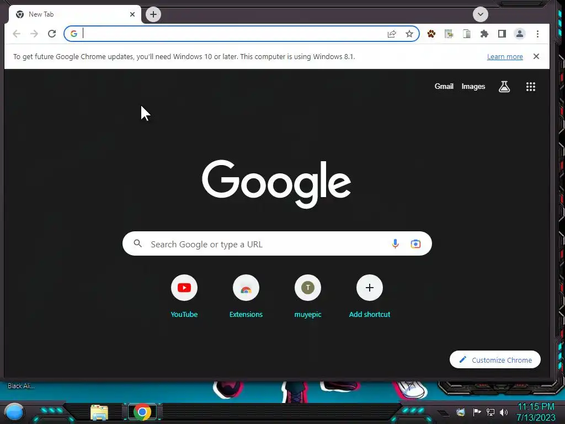Open the Start orb on taskbar
The image size is (565, 424).
pyautogui.click(x=14, y=412)
